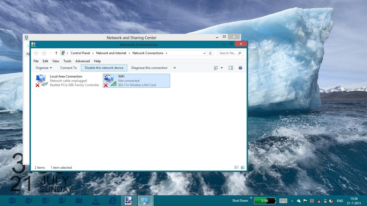Click the network tray icon with red X

[318, 201]
